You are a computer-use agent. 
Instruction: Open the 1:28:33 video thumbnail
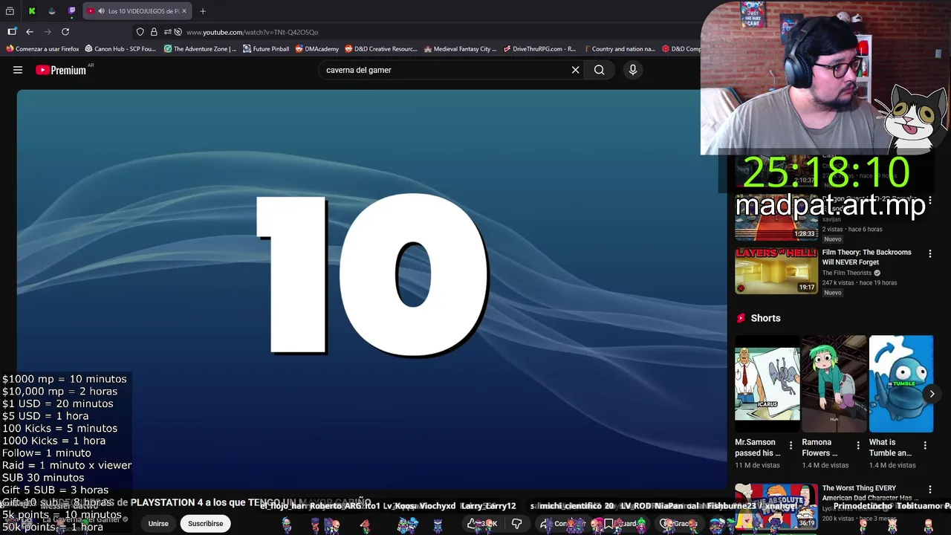[776, 217]
